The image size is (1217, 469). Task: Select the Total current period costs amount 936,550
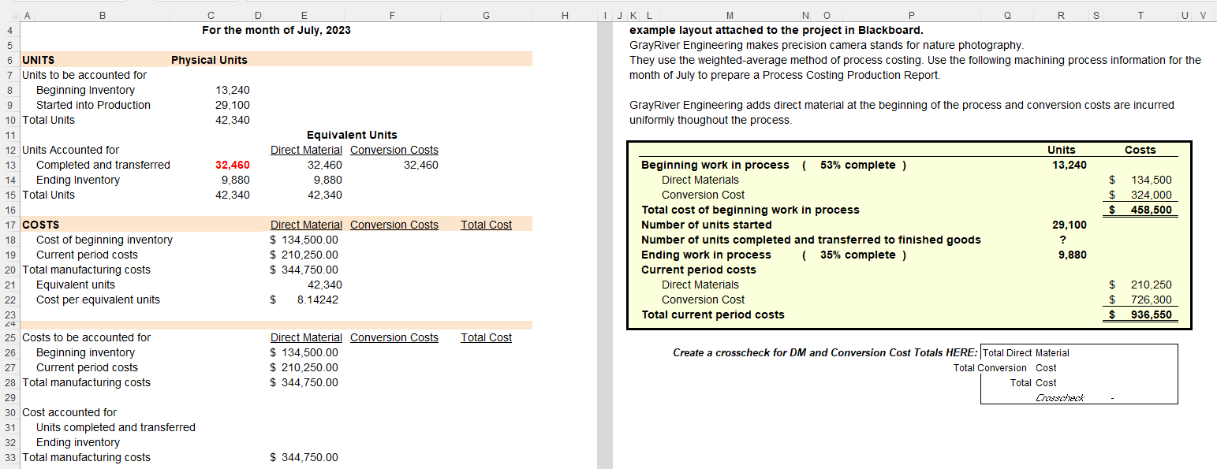coord(1153,314)
